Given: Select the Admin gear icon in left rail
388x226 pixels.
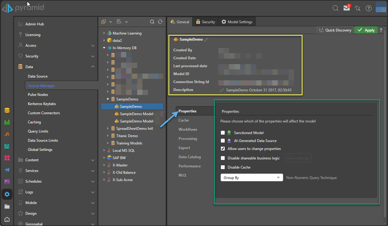Looking at the screenshot, I should 7,194.
